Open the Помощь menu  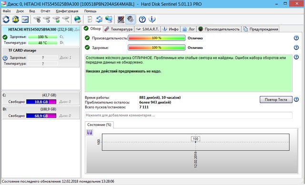click(x=90, y=11)
